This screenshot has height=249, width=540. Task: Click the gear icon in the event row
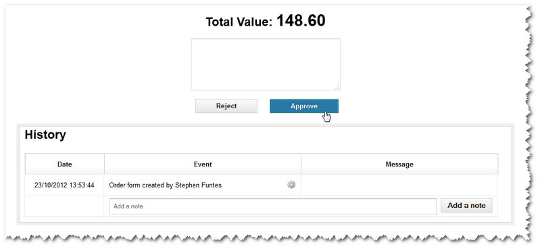coord(291,185)
